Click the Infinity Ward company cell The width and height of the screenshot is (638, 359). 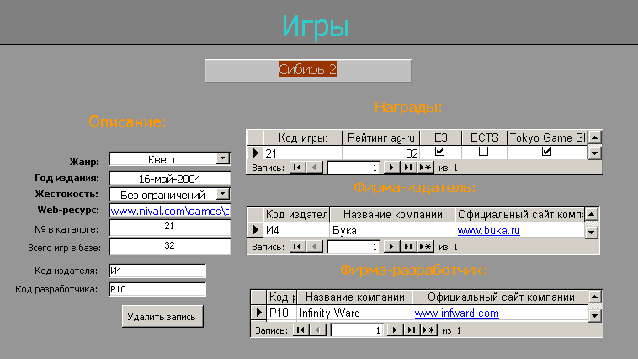pyautogui.click(x=354, y=313)
